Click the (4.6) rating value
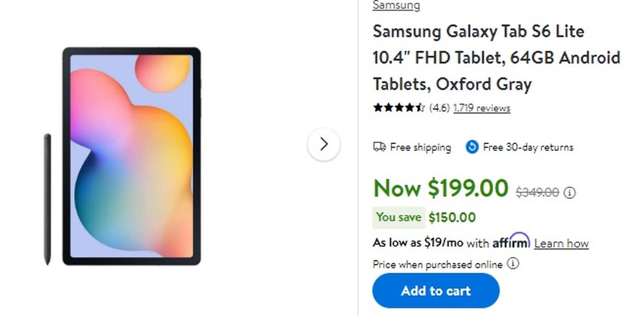 [439, 108]
